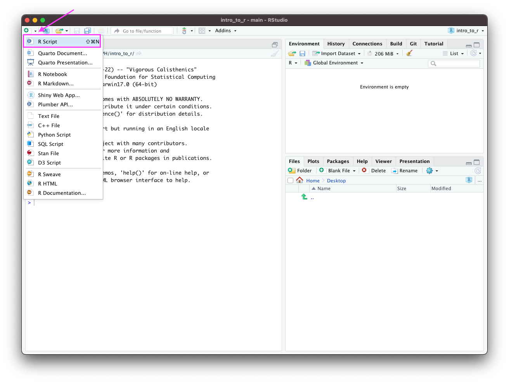The image size is (509, 383).
Task: Click the Go to file/function search field
Action: [143, 31]
